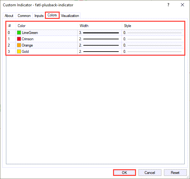Switch to the About tab
Screen dimensions: 190x179
pos(9,16)
